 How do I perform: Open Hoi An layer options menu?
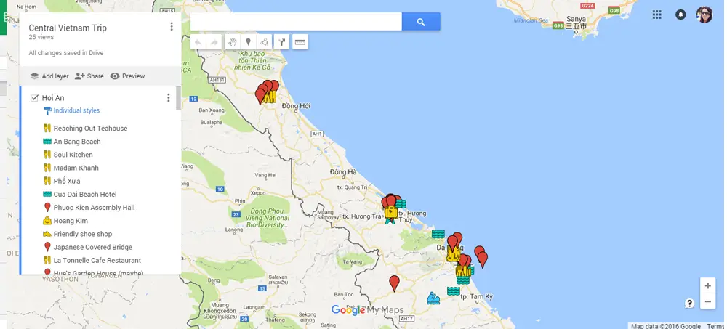(x=169, y=98)
